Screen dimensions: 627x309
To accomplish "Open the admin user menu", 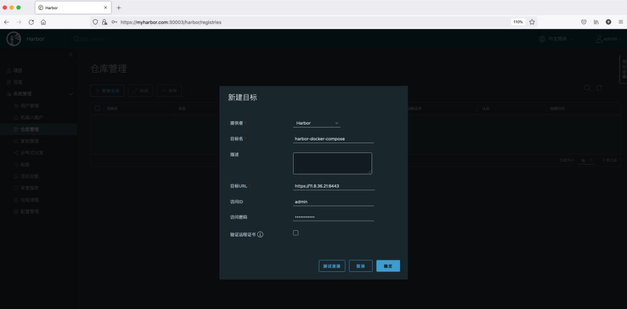I will tap(608, 39).
